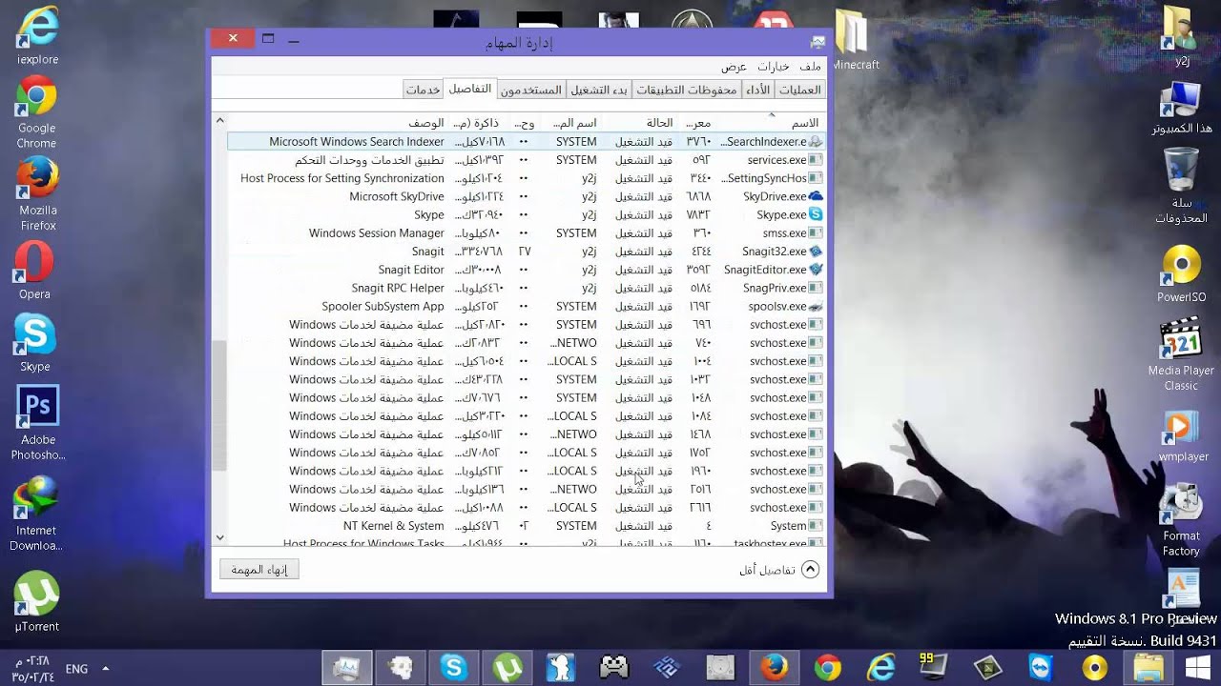Click the TeamViewer icon in the taskbar
Screen dimensions: 1221x686
(1040, 667)
